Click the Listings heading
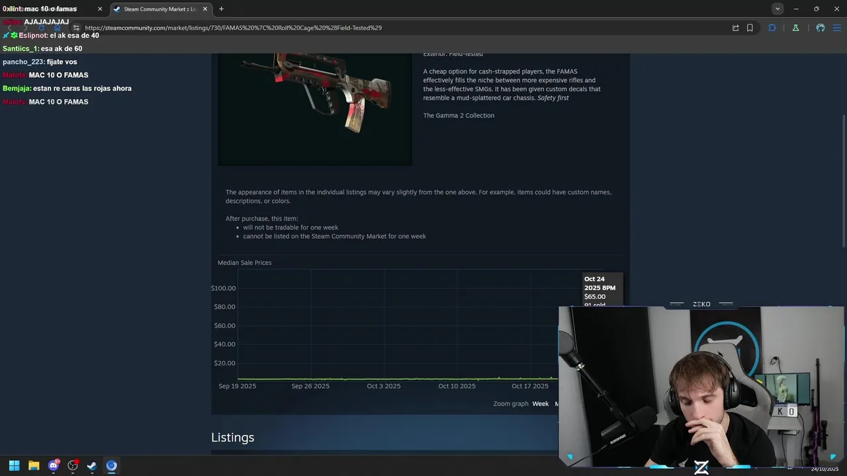The width and height of the screenshot is (847, 476). [x=232, y=438]
